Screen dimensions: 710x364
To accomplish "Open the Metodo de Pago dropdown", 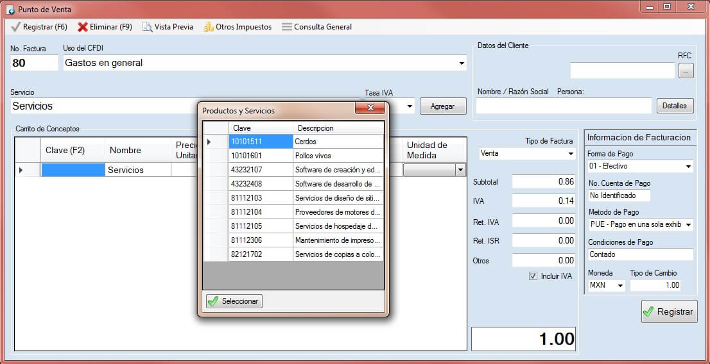I will pos(689,224).
